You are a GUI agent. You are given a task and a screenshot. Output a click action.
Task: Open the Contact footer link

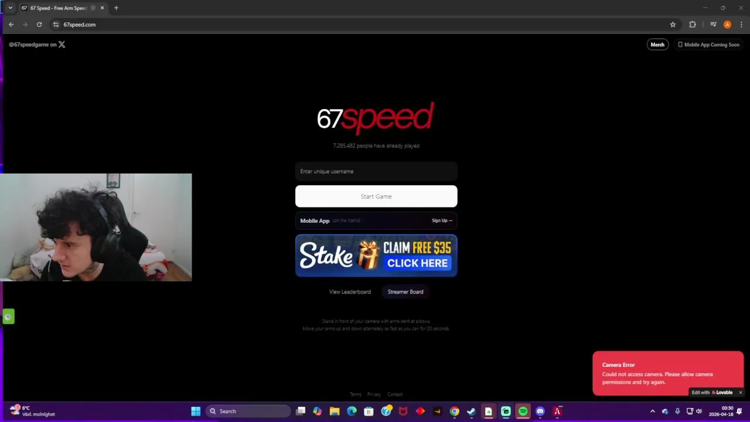pyautogui.click(x=395, y=394)
